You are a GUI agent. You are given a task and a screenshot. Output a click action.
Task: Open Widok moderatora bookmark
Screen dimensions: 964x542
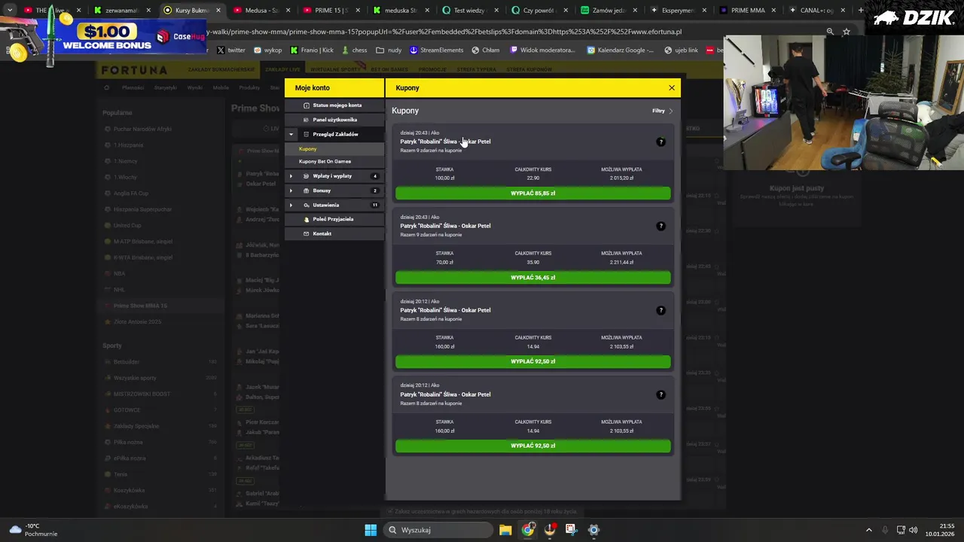pos(542,50)
